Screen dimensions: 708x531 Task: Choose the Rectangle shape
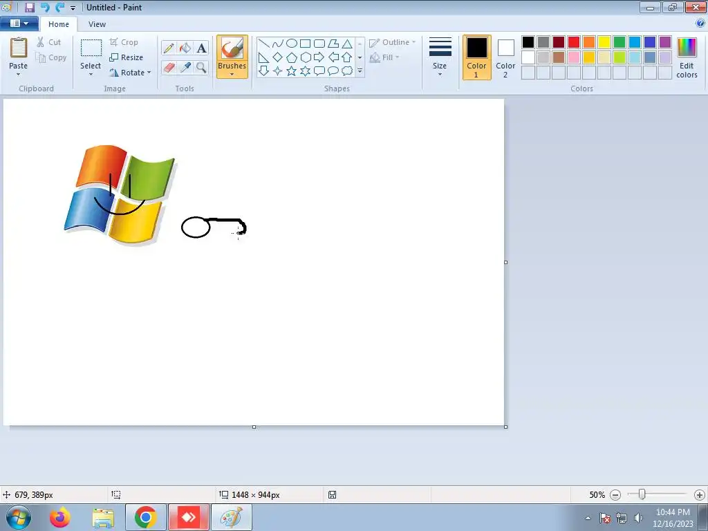[306, 44]
